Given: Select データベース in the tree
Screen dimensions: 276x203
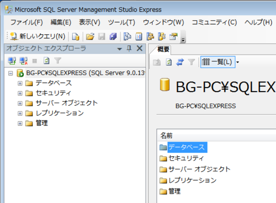Looking at the screenshot, I should point(54,83).
